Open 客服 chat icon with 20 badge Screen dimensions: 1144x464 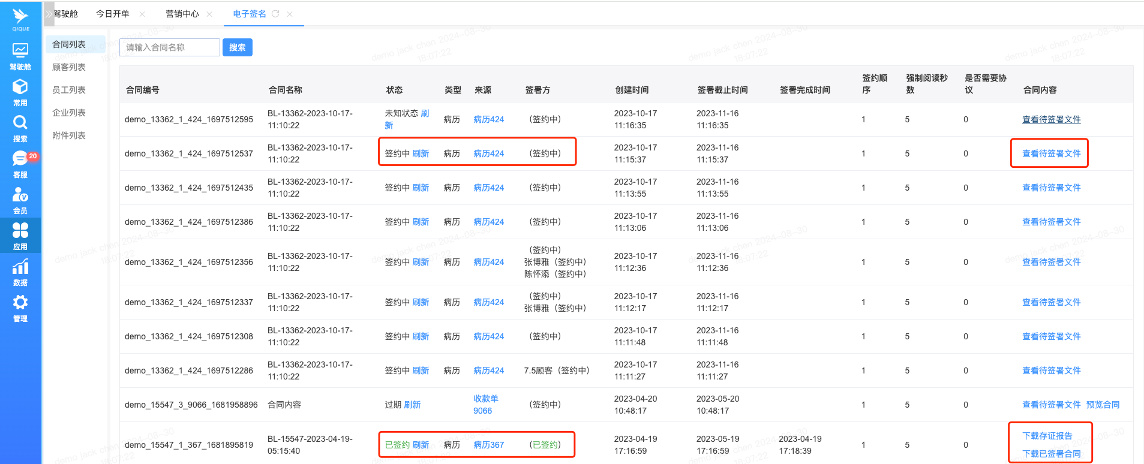pyautogui.click(x=20, y=159)
